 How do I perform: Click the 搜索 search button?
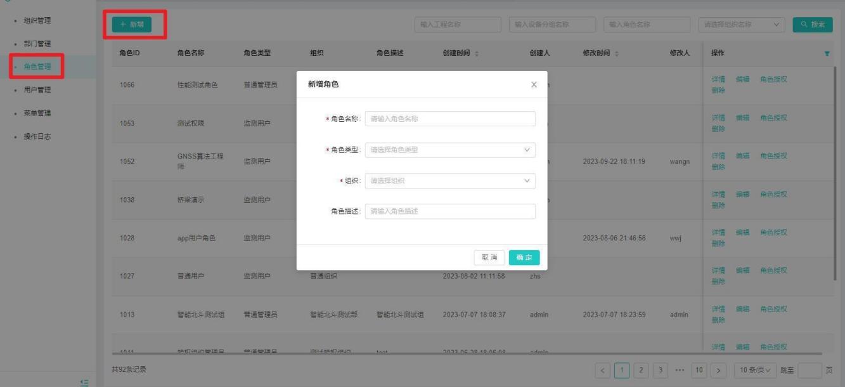(812, 25)
